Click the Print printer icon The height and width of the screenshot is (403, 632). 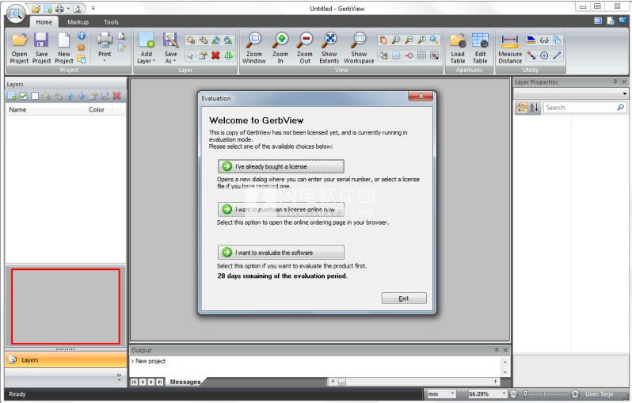pos(105,40)
